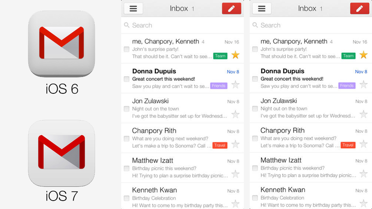Click the purple Friends label in left inbox

[x=219, y=86]
